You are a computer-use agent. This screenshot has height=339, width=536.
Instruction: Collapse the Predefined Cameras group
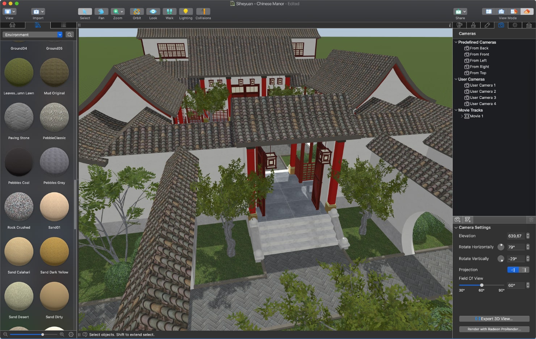pos(456,42)
